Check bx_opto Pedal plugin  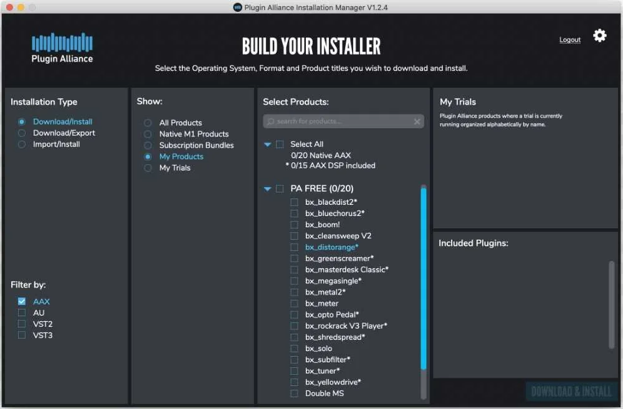tap(295, 315)
